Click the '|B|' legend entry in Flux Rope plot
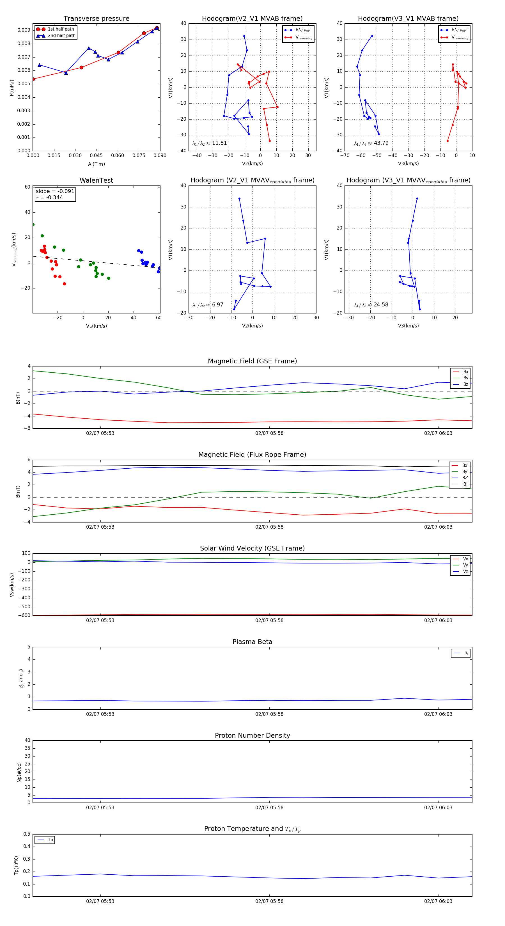The height and width of the screenshot is (926, 505). (460, 484)
